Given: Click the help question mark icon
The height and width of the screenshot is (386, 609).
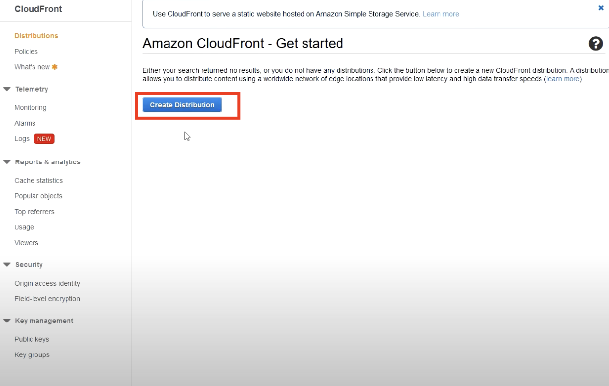Looking at the screenshot, I should click(x=596, y=44).
